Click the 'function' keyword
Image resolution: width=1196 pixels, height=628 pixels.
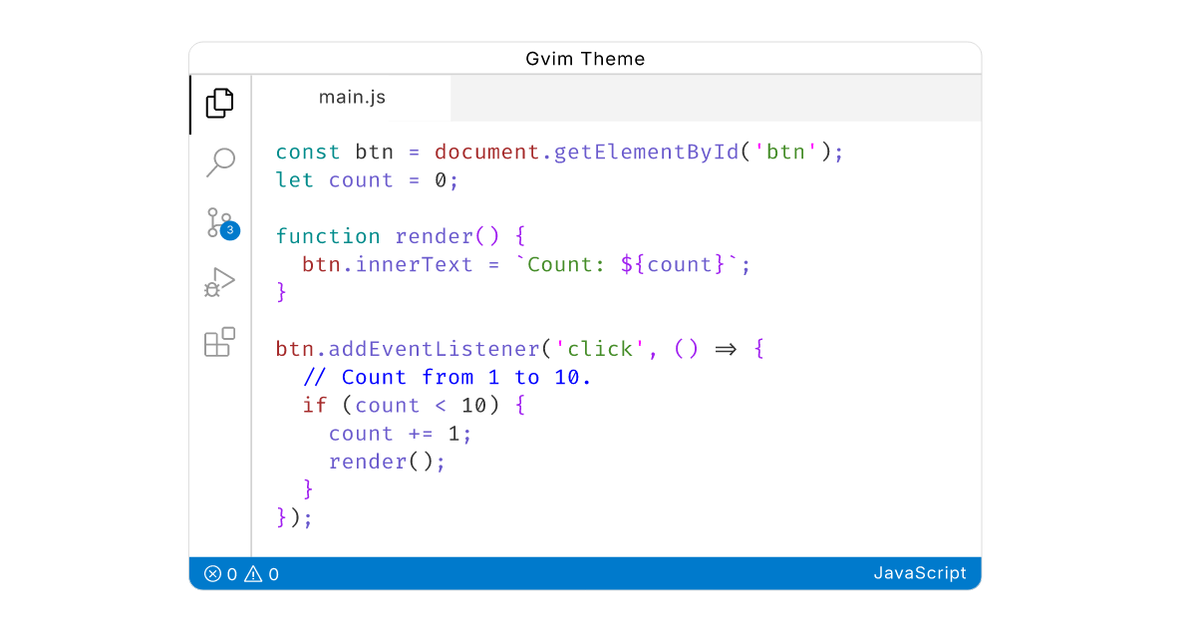(x=328, y=236)
